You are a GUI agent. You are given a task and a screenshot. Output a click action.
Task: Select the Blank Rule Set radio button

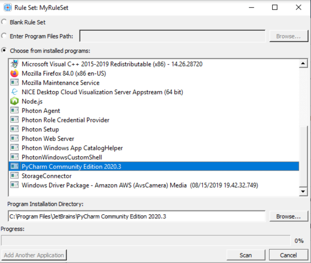pos(4,22)
